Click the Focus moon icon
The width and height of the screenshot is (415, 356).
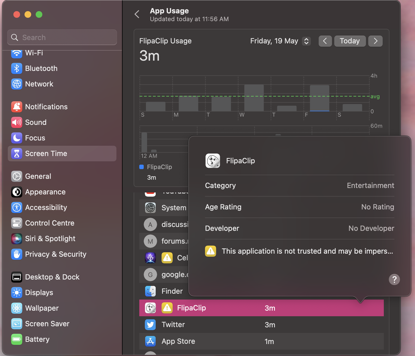[x=17, y=138]
